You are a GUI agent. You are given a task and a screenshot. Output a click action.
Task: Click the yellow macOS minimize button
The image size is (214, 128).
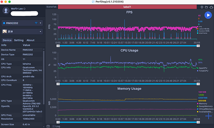pos(6,2)
